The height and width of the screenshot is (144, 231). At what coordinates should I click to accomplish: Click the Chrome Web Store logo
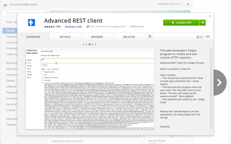pyautogui.click(x=5, y=5)
